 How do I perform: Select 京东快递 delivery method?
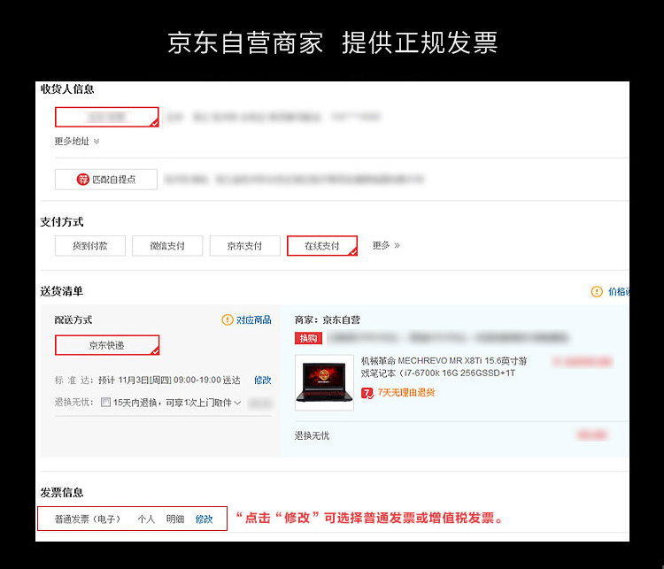107,345
